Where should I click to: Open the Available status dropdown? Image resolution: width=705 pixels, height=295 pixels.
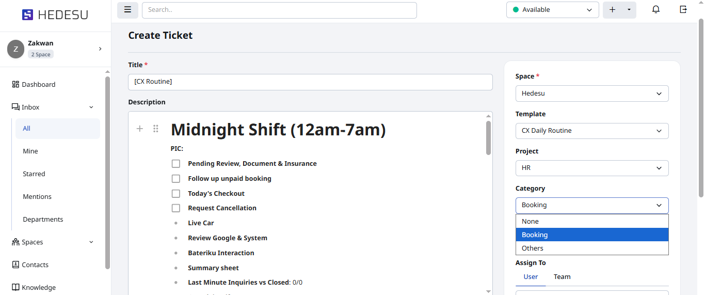pyautogui.click(x=552, y=10)
